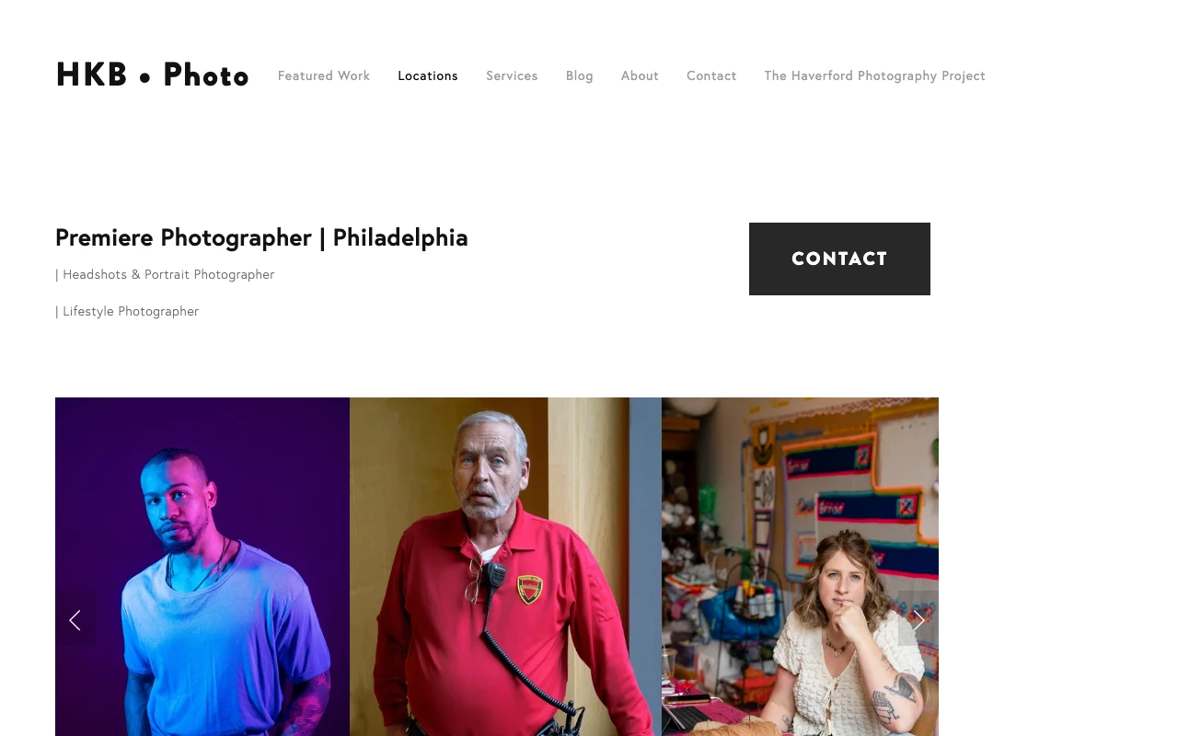Select the Locations navigation item
The image size is (1178, 736).
428,75
